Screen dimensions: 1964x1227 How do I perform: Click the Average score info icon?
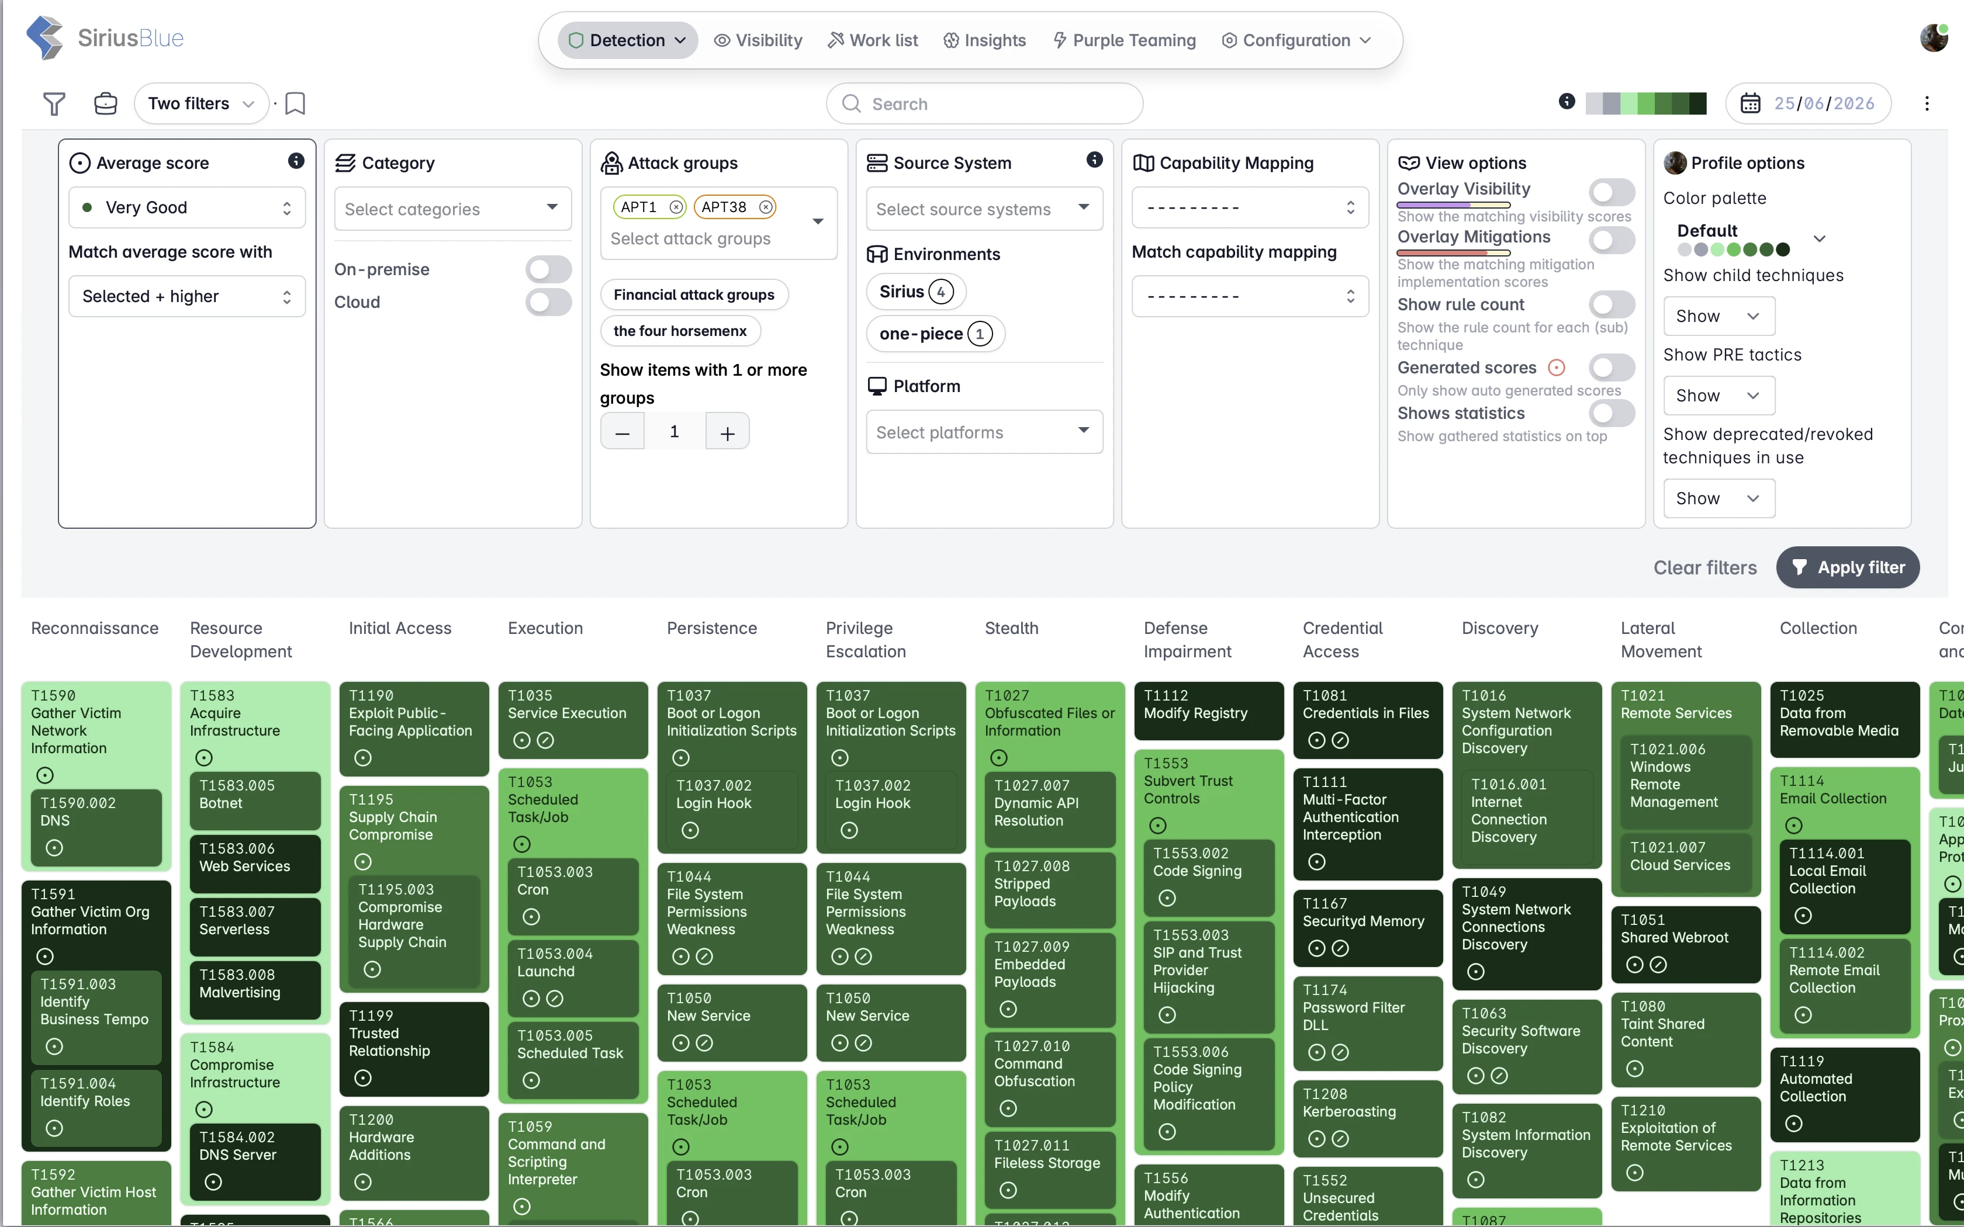click(296, 161)
